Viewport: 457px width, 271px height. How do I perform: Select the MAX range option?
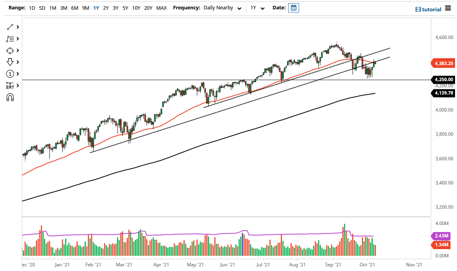(161, 7)
